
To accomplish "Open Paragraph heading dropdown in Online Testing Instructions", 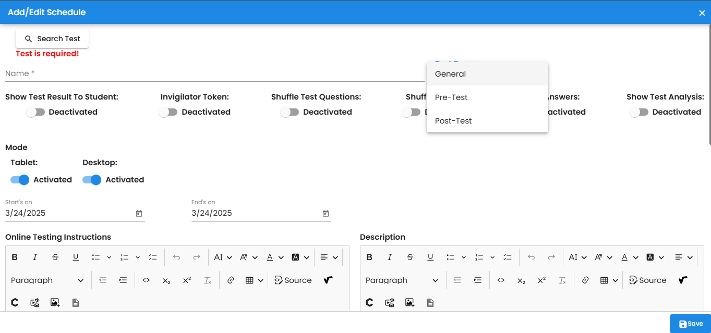I will [x=47, y=280].
